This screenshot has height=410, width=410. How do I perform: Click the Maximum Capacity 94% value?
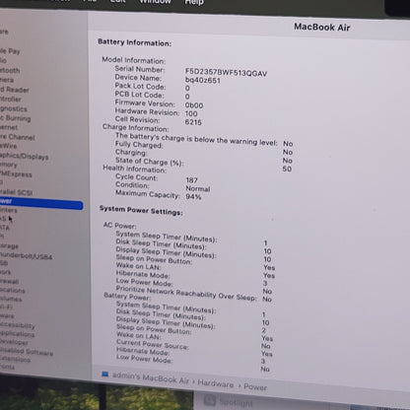coord(193,197)
